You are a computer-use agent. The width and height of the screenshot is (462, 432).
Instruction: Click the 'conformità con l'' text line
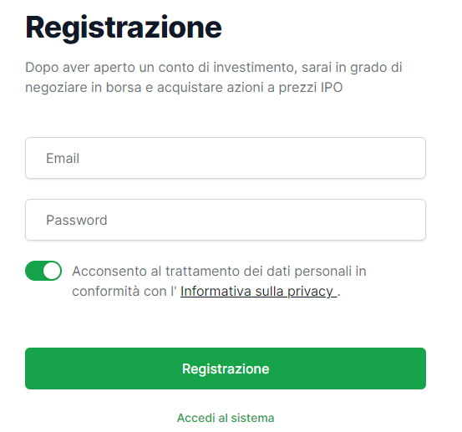124,292
